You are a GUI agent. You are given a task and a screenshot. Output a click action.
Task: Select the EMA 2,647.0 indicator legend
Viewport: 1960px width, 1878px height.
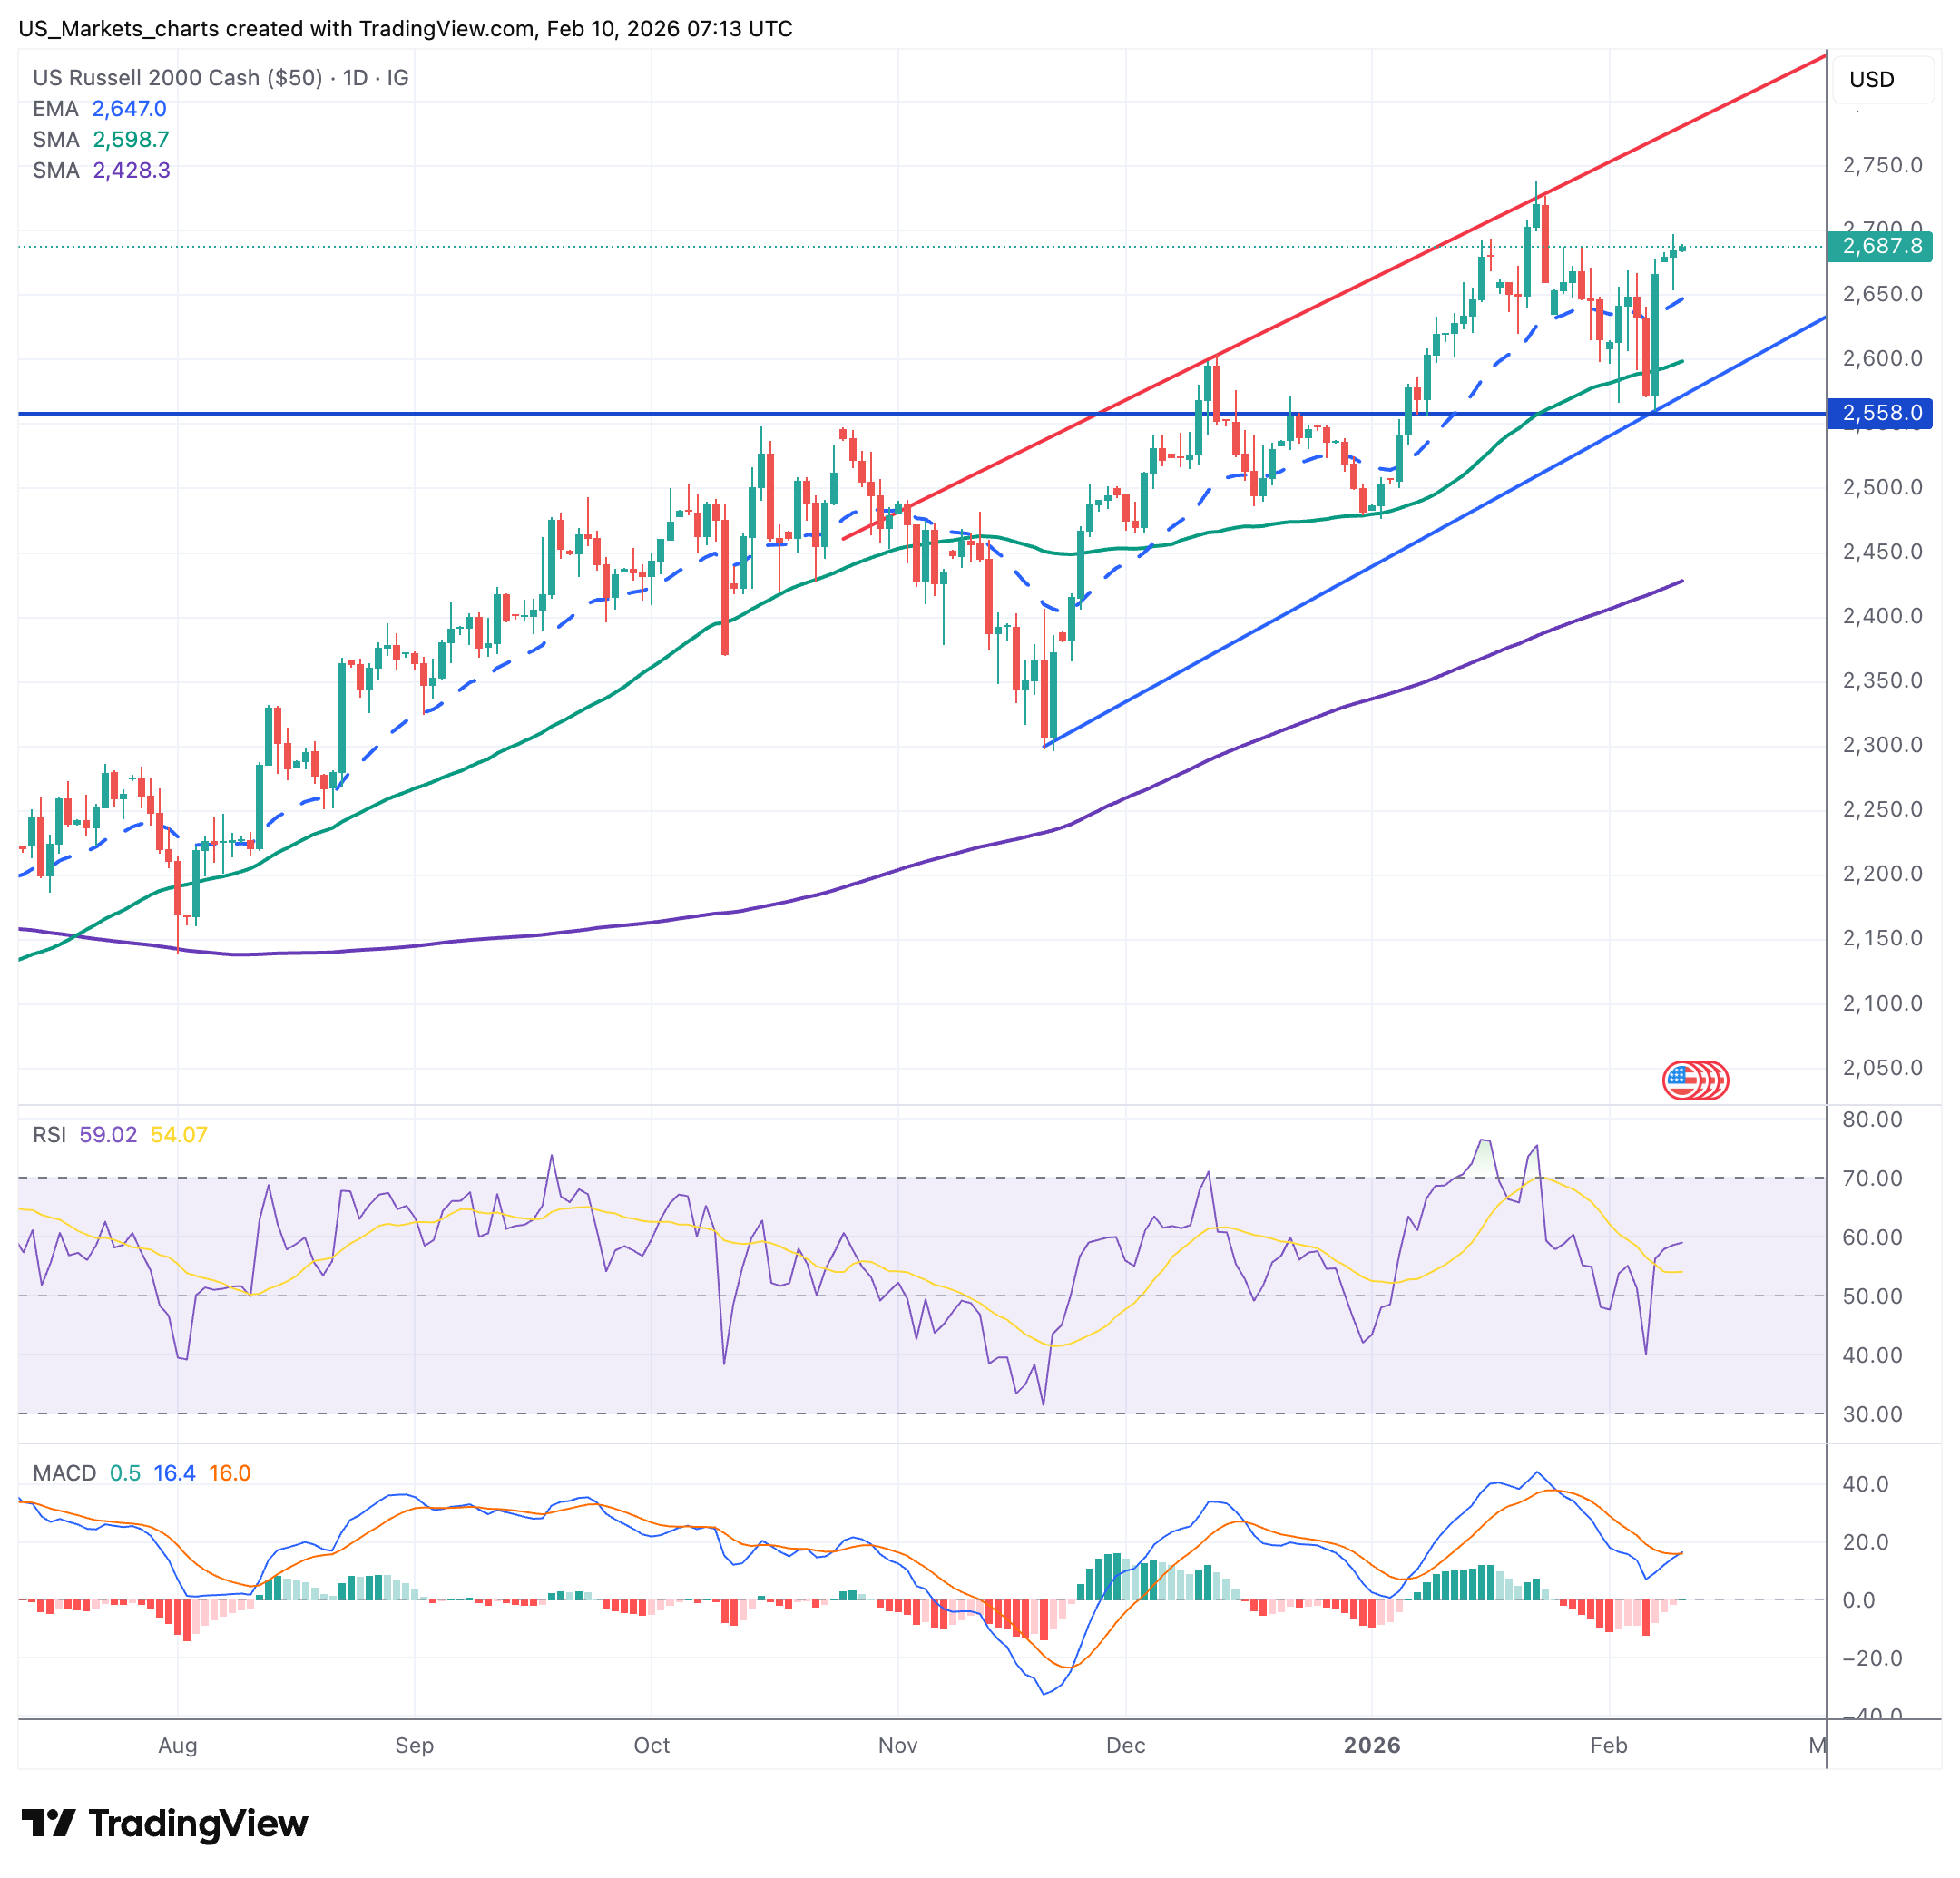(x=100, y=108)
